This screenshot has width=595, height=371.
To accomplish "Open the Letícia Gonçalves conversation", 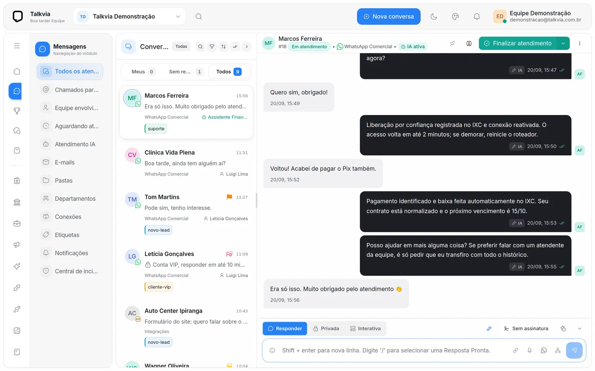I will [186, 270].
